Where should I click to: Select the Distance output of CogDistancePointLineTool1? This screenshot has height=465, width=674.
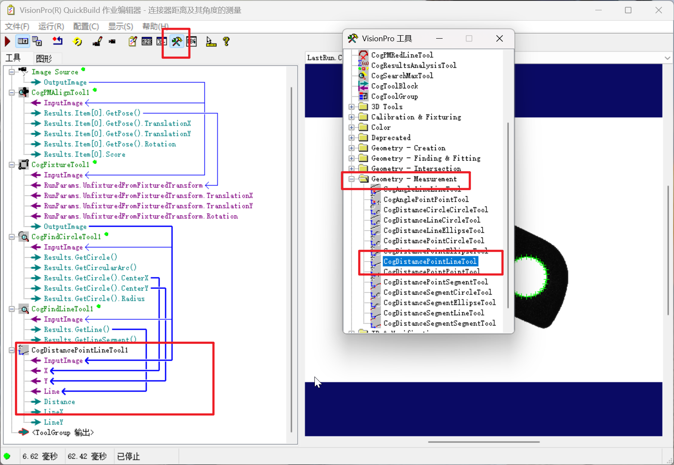pos(59,401)
